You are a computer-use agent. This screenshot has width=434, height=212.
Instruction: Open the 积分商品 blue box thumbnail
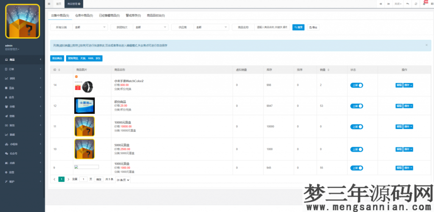pyautogui.click(x=84, y=106)
